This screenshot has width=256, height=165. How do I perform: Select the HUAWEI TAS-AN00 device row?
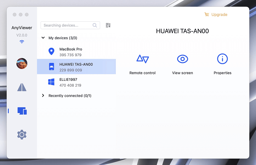[x=76, y=66]
